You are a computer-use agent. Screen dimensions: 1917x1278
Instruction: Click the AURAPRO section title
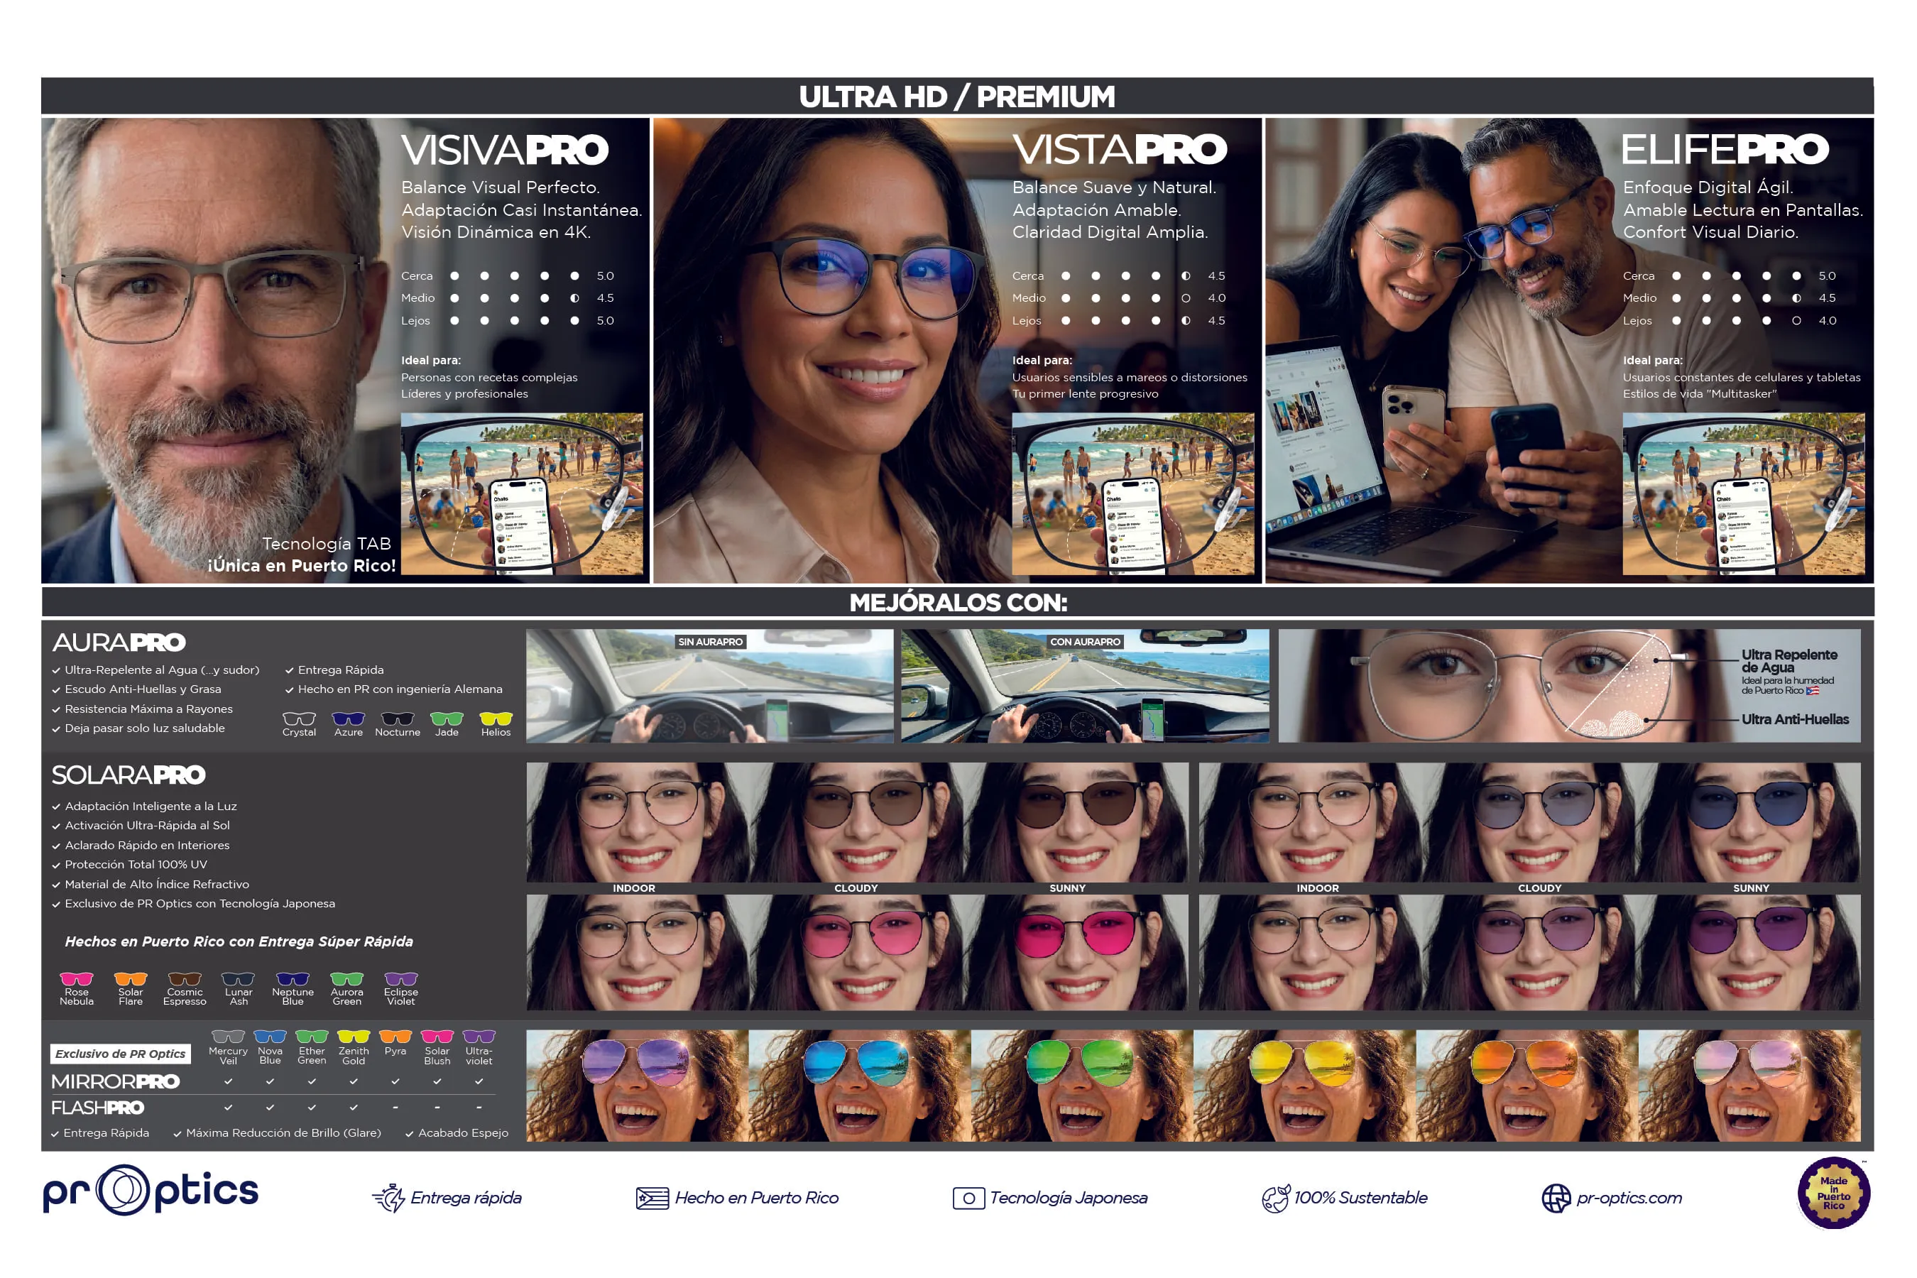click(119, 643)
